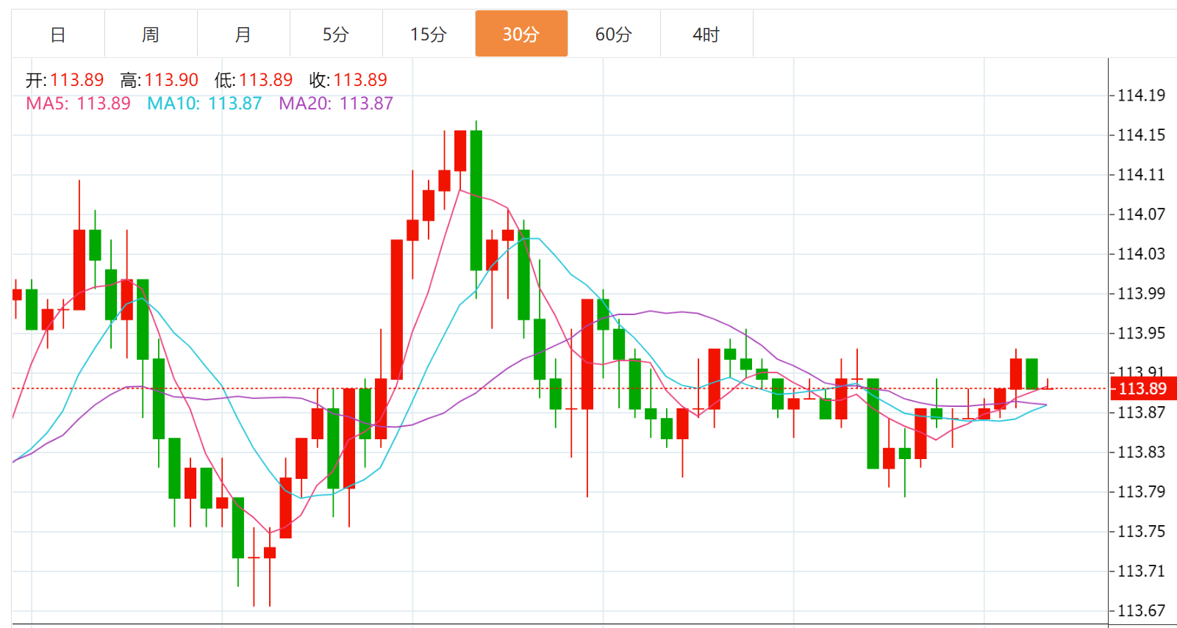Click the 113.67 price axis label
Screen dimensions: 1177x628
pyautogui.click(x=1141, y=610)
